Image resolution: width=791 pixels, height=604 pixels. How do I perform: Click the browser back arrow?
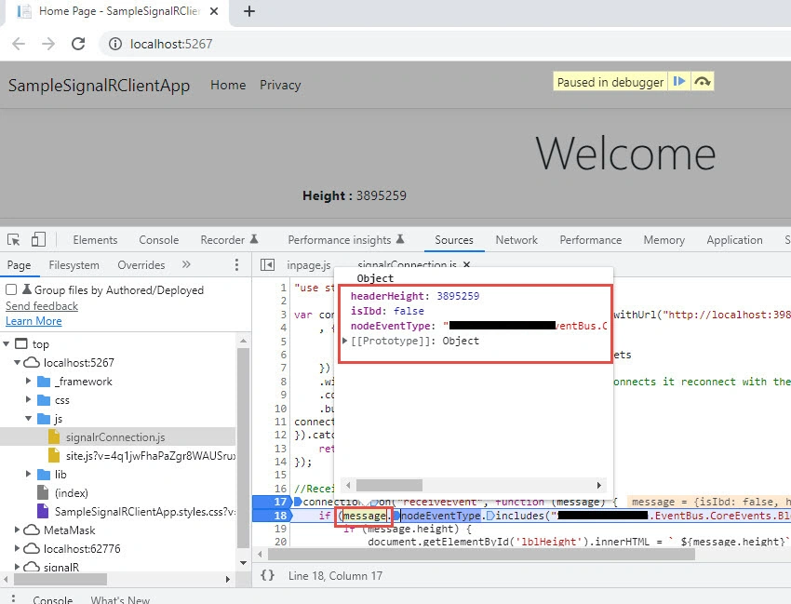point(19,44)
